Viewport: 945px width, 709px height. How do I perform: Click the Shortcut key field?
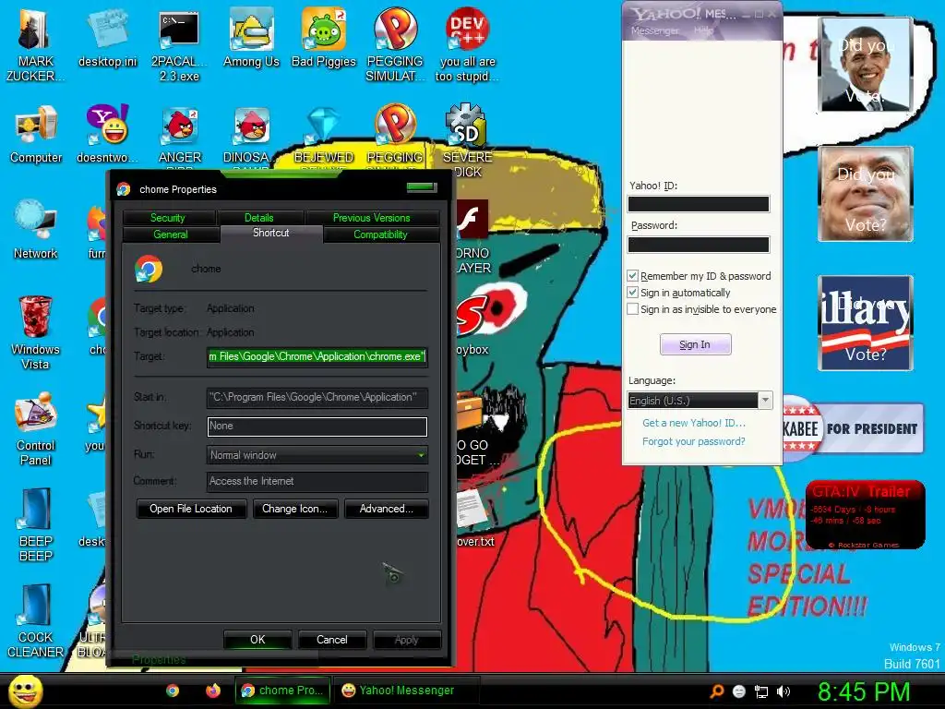pyautogui.click(x=317, y=426)
